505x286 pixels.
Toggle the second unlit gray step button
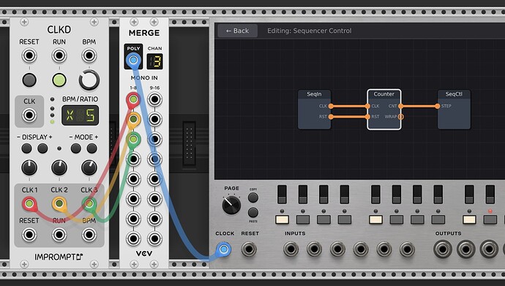tap(303, 220)
